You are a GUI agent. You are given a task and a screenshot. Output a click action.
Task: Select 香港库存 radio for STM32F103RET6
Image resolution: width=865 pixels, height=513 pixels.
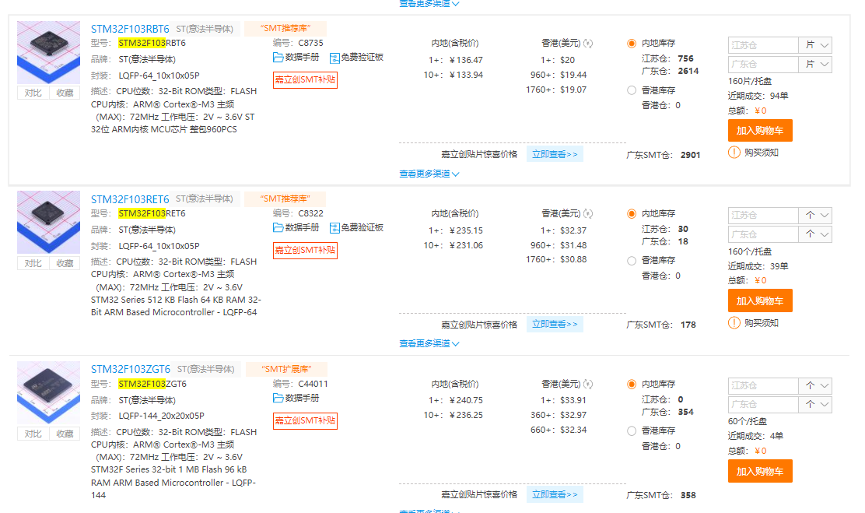[x=632, y=261]
